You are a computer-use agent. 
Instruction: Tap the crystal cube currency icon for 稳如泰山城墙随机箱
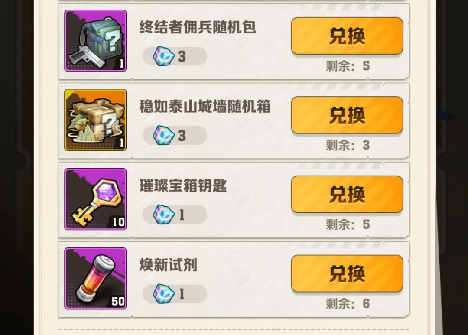click(163, 135)
